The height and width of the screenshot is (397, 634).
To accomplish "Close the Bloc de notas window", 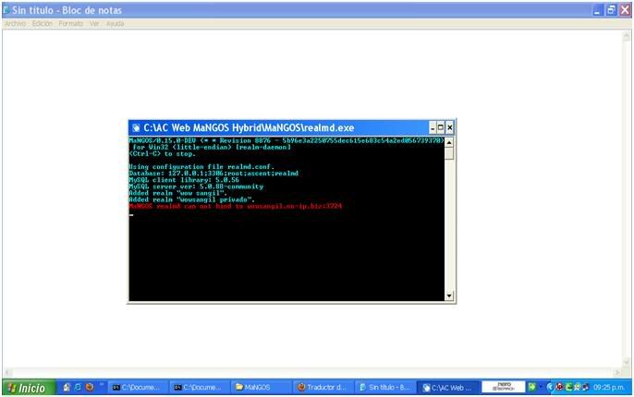I will pos(625,10).
